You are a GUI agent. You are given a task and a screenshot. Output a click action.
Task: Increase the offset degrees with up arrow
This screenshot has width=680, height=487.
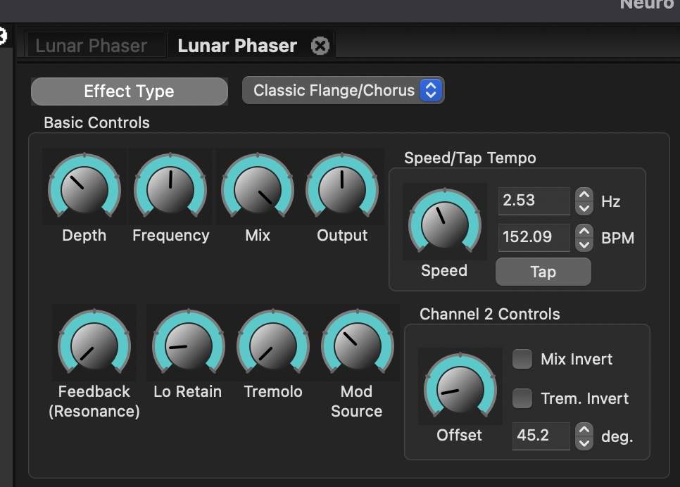[584, 429]
